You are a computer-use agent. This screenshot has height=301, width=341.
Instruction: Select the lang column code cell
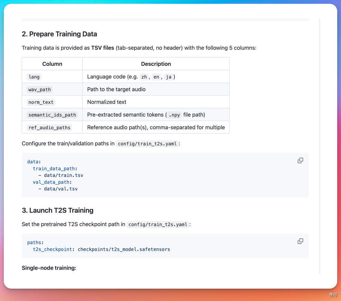tap(34, 77)
